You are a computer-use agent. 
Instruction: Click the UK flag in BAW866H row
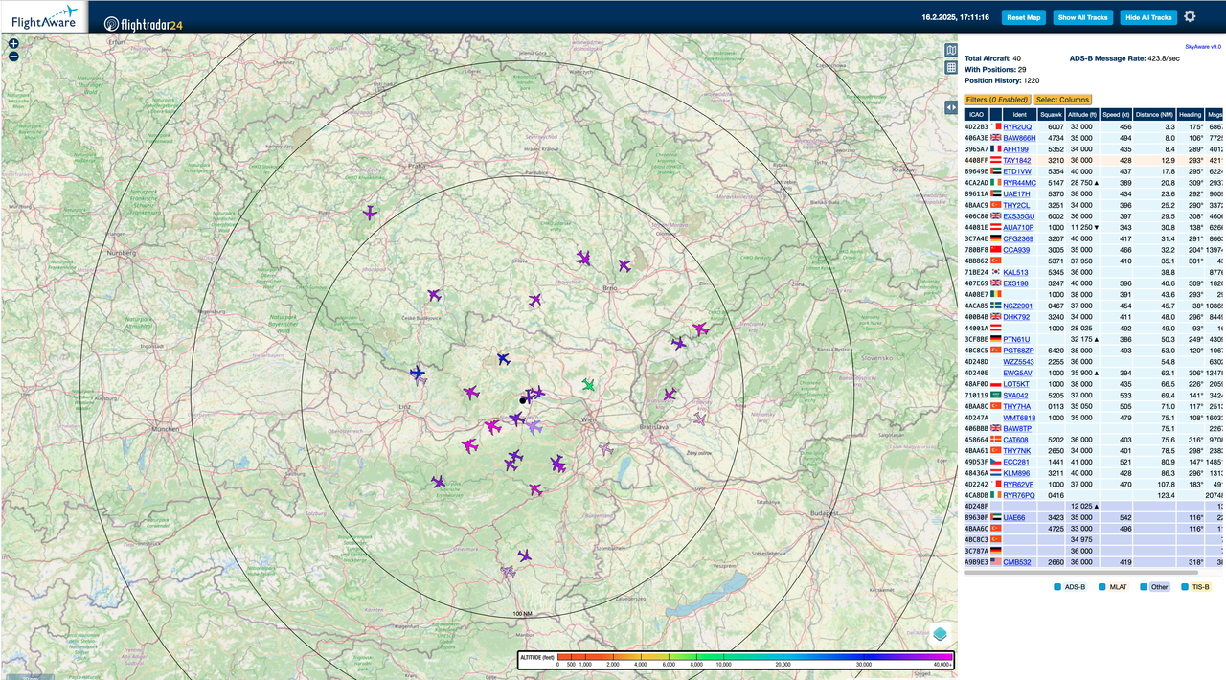[995, 138]
